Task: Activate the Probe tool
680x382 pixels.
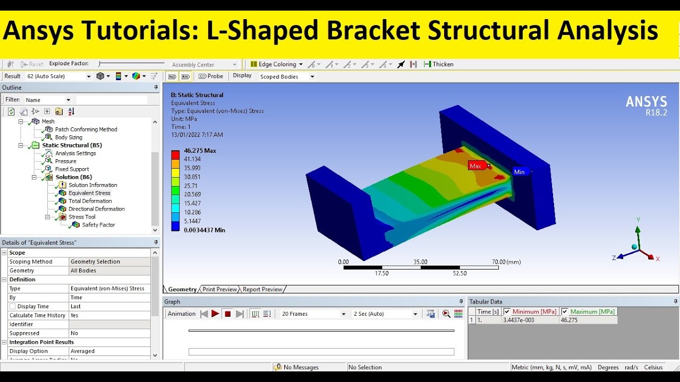Action: click(x=211, y=76)
